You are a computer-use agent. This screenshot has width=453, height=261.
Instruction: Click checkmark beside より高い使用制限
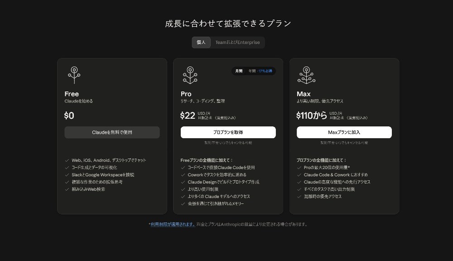(183, 189)
